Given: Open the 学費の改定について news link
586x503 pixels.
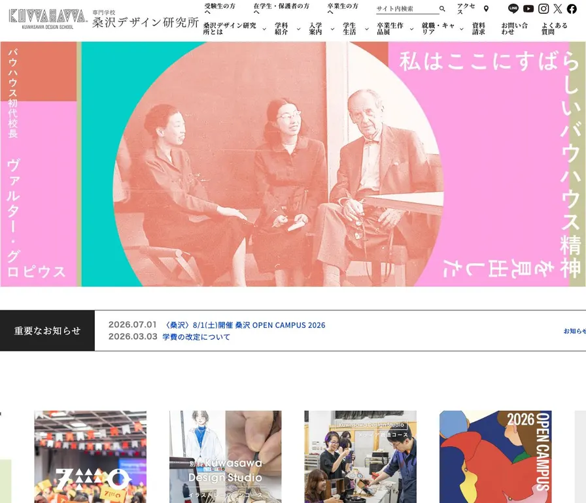Looking at the screenshot, I should (196, 336).
